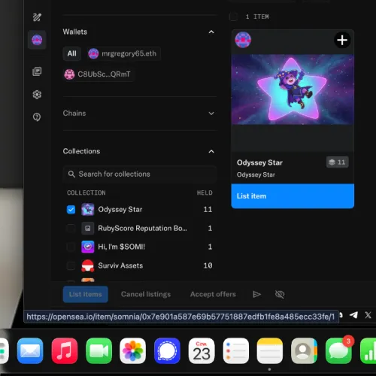Open the collections stack sidebar icon
Viewport: 376px width, 376px height.
click(x=37, y=71)
